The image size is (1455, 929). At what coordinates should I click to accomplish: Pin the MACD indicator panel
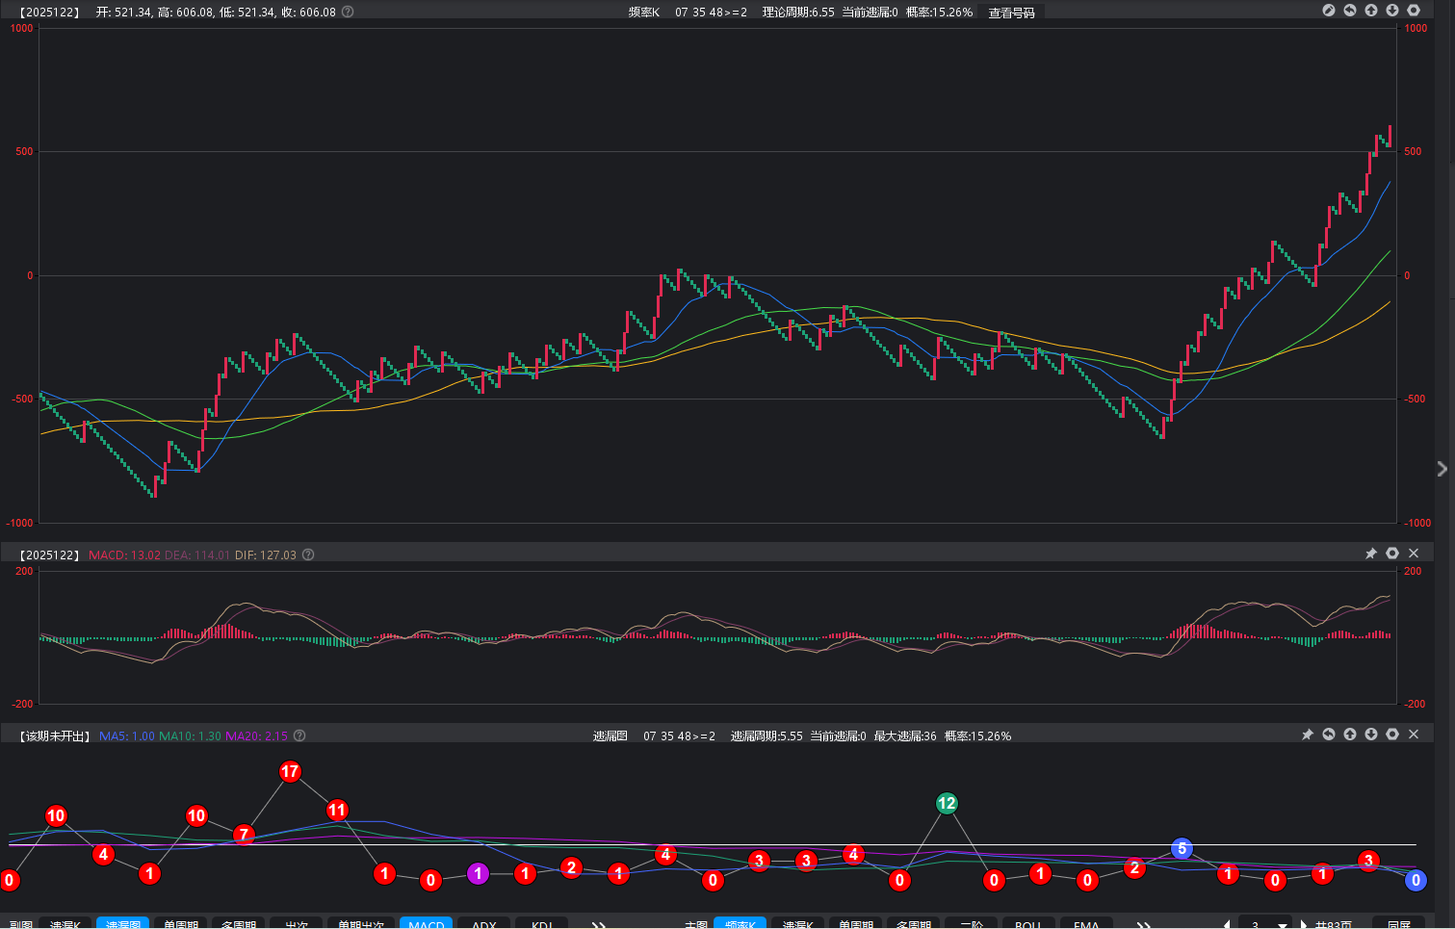[x=1371, y=554]
